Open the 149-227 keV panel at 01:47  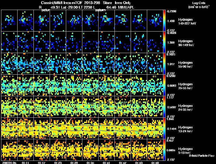123,20
